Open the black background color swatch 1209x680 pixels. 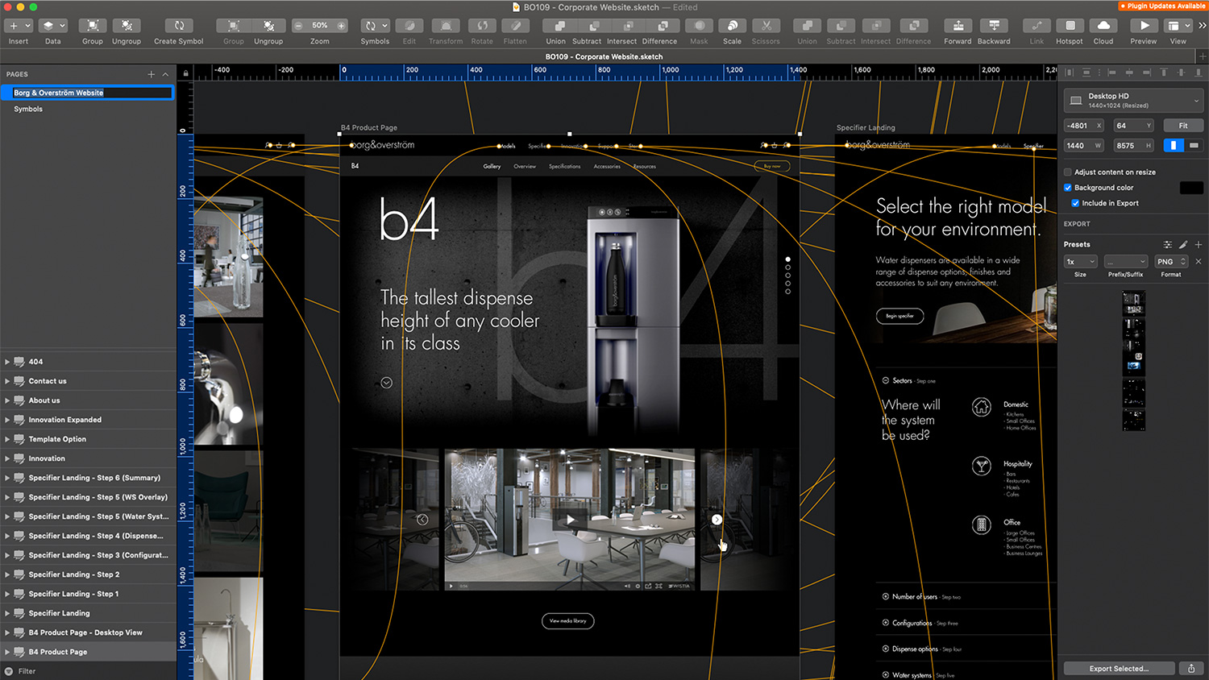coord(1190,188)
